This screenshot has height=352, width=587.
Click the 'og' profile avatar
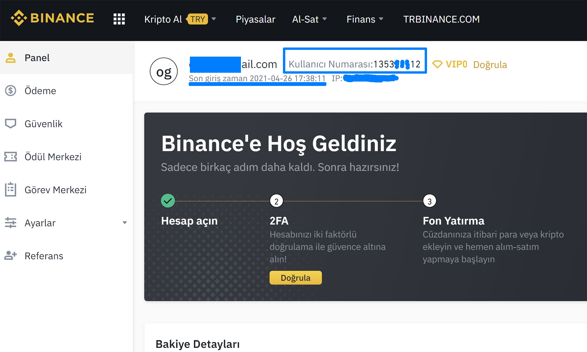(164, 71)
